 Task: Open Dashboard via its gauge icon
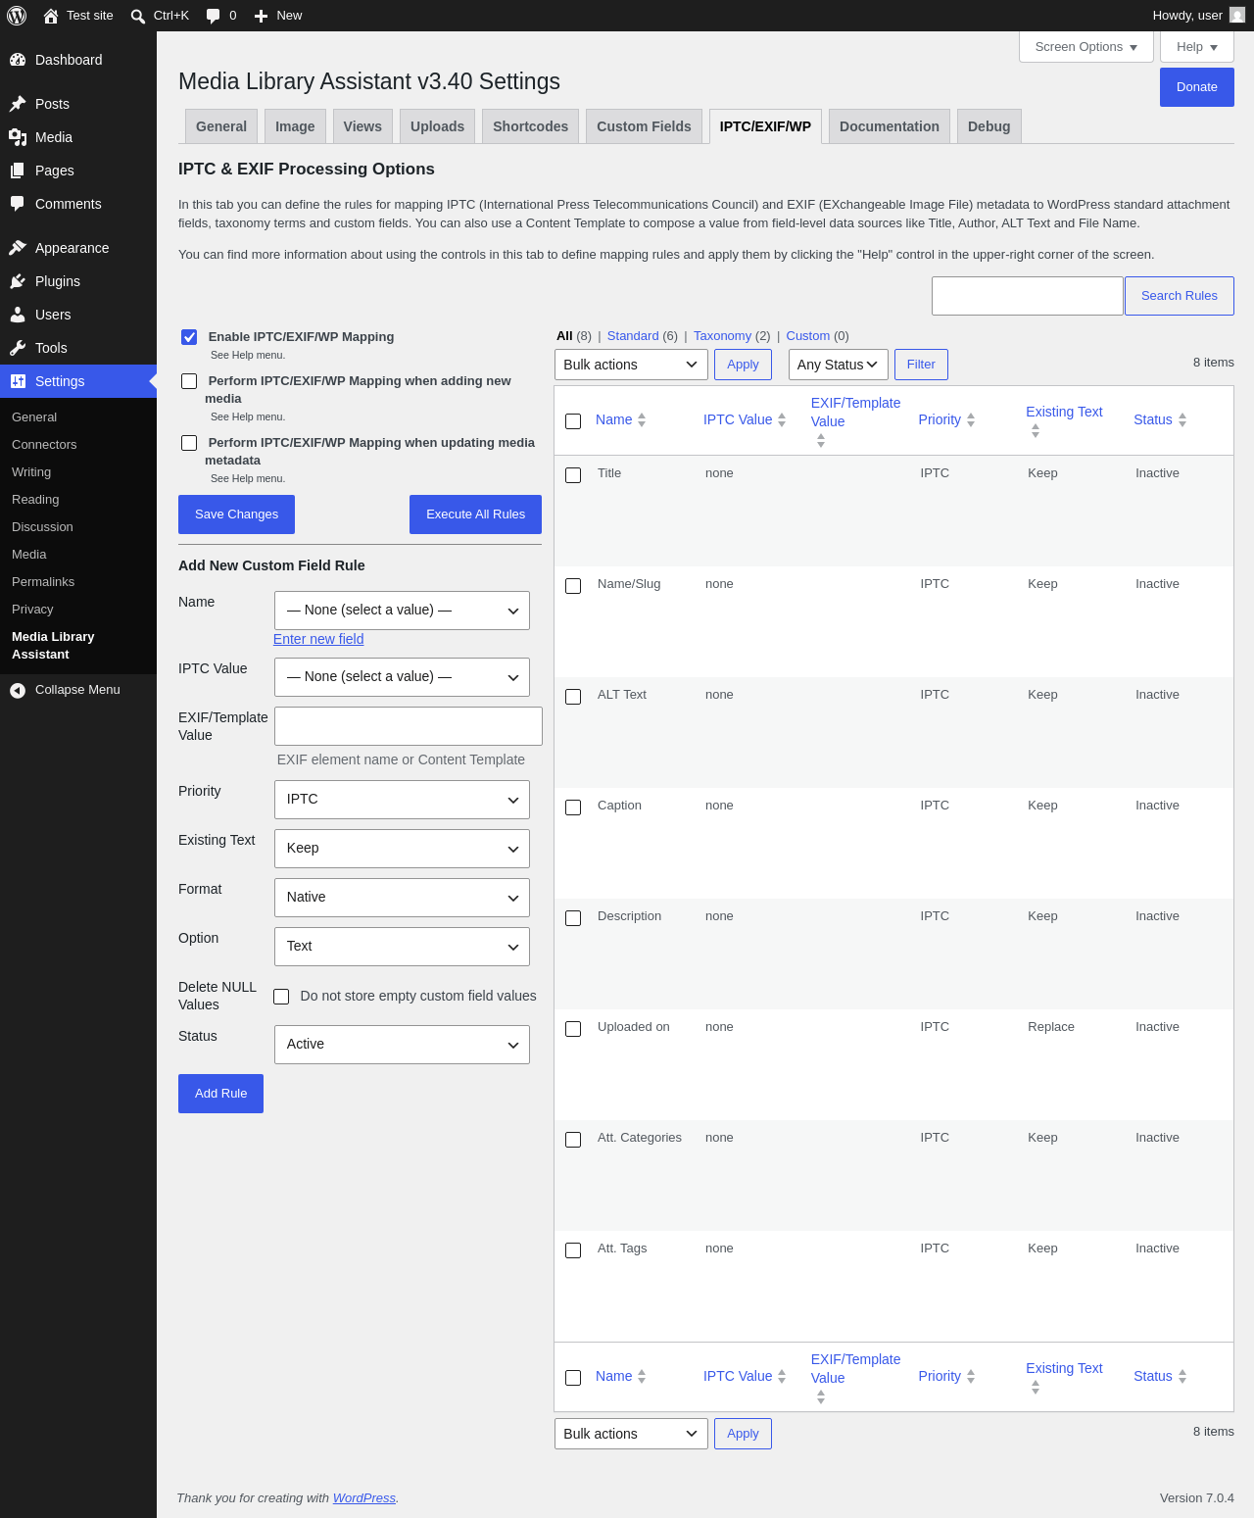tap(18, 60)
